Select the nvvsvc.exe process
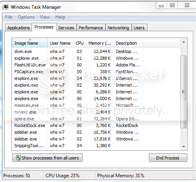 96,112
